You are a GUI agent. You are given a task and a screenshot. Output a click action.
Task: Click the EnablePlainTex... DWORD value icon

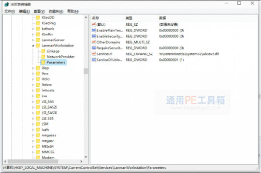tap(94, 30)
